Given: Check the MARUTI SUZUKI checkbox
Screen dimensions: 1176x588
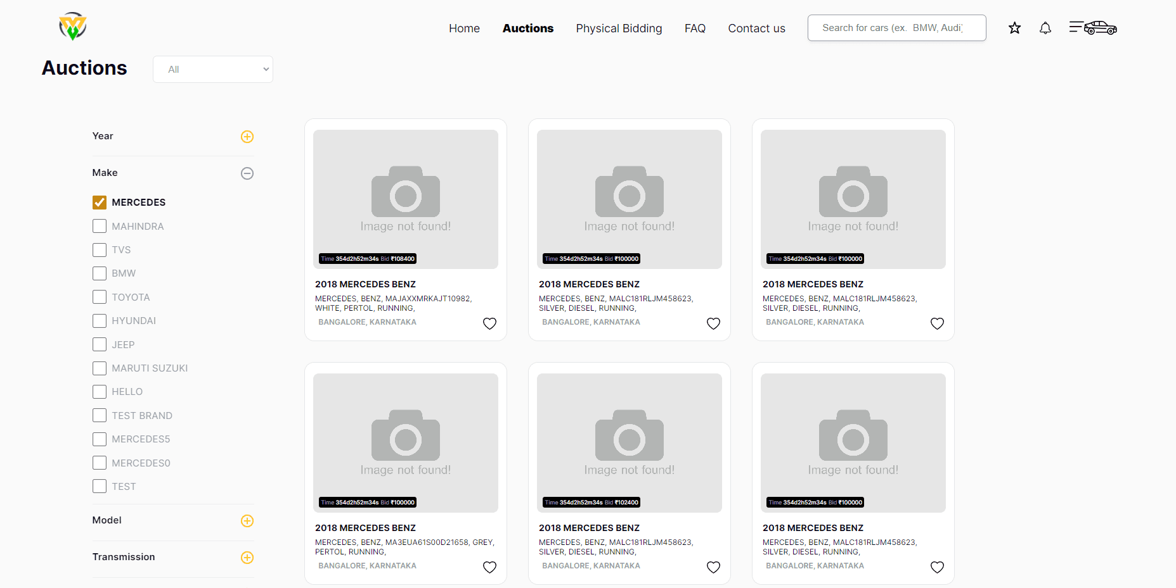Looking at the screenshot, I should [x=100, y=368].
